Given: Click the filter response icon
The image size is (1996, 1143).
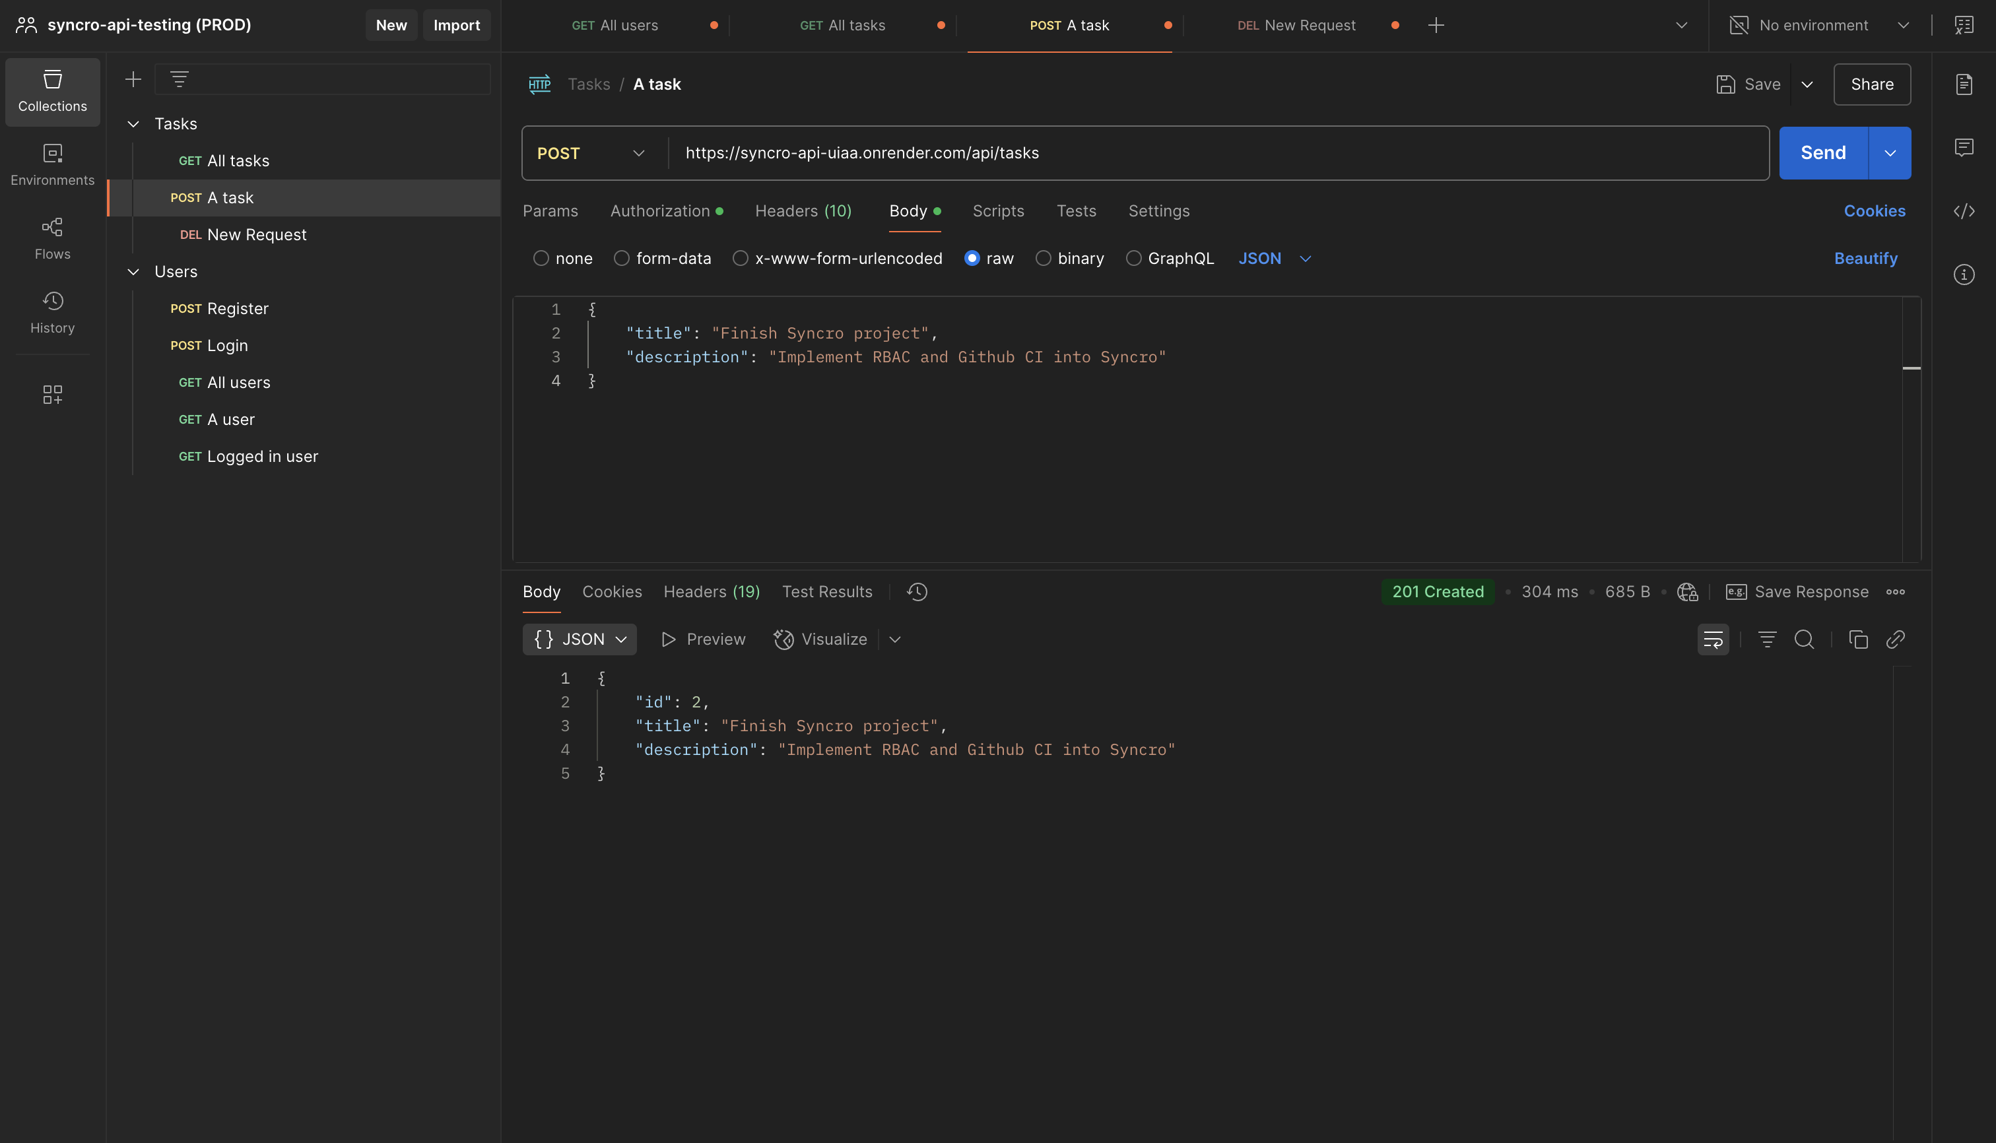Looking at the screenshot, I should (1768, 639).
